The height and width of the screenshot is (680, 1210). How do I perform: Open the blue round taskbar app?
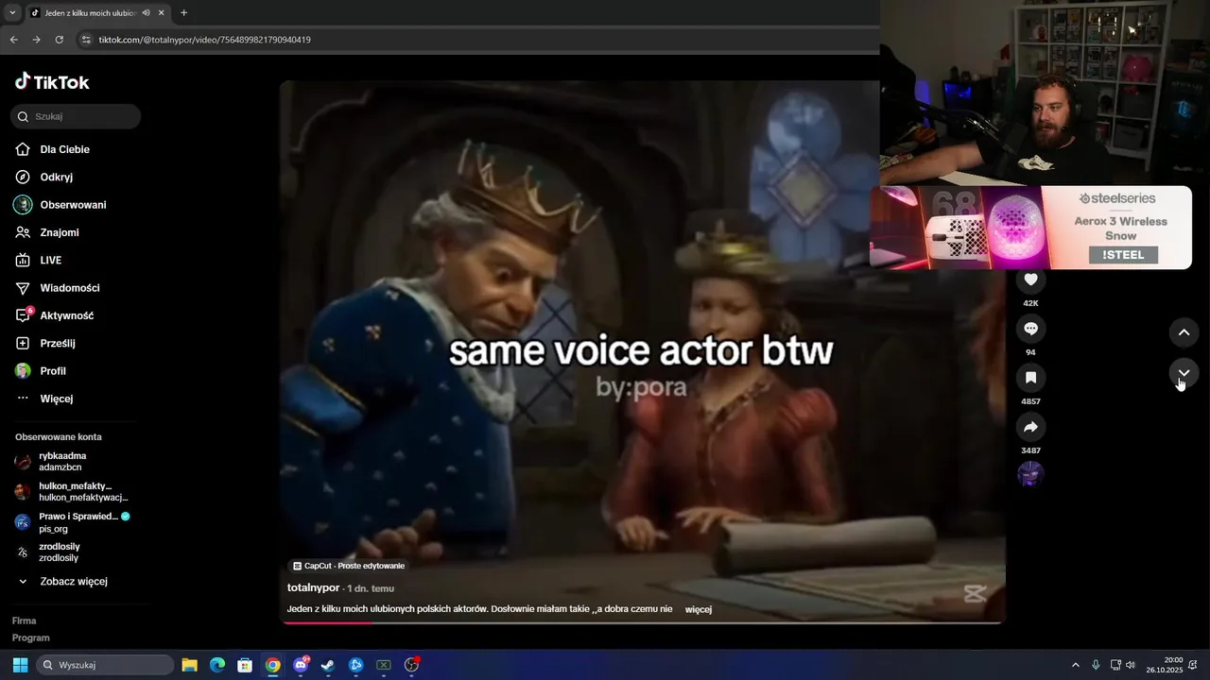point(355,665)
